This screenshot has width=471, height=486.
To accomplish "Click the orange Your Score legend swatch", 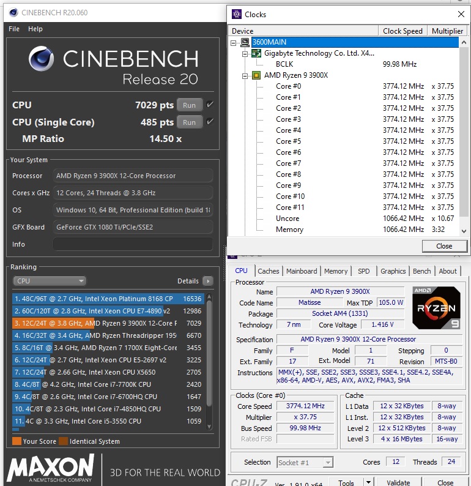I will tap(17, 441).
